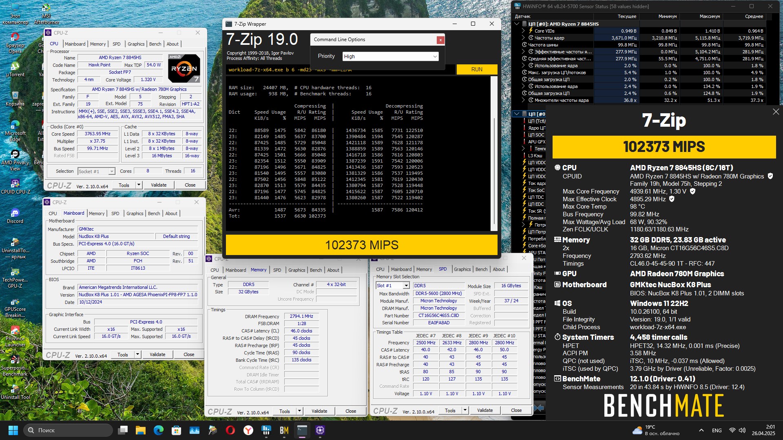This screenshot has height=440, width=783.
Task: Expand Частоты ядер row in HWiNFO
Action: [x=523, y=38]
